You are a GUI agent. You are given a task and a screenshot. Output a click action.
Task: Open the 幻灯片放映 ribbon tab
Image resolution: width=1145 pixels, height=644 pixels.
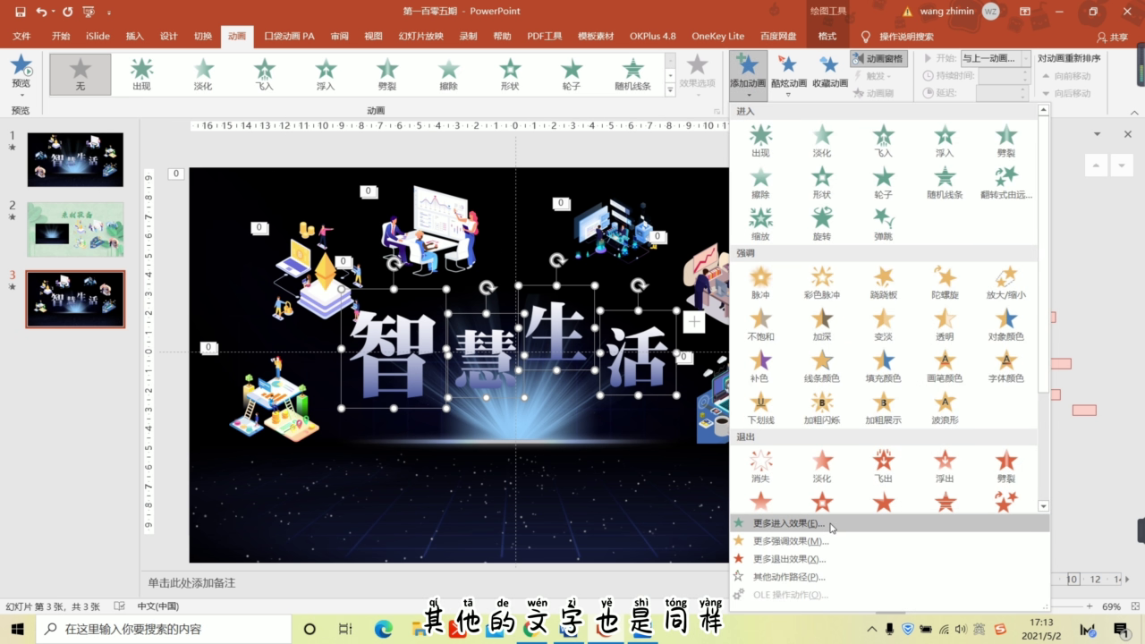[420, 37]
